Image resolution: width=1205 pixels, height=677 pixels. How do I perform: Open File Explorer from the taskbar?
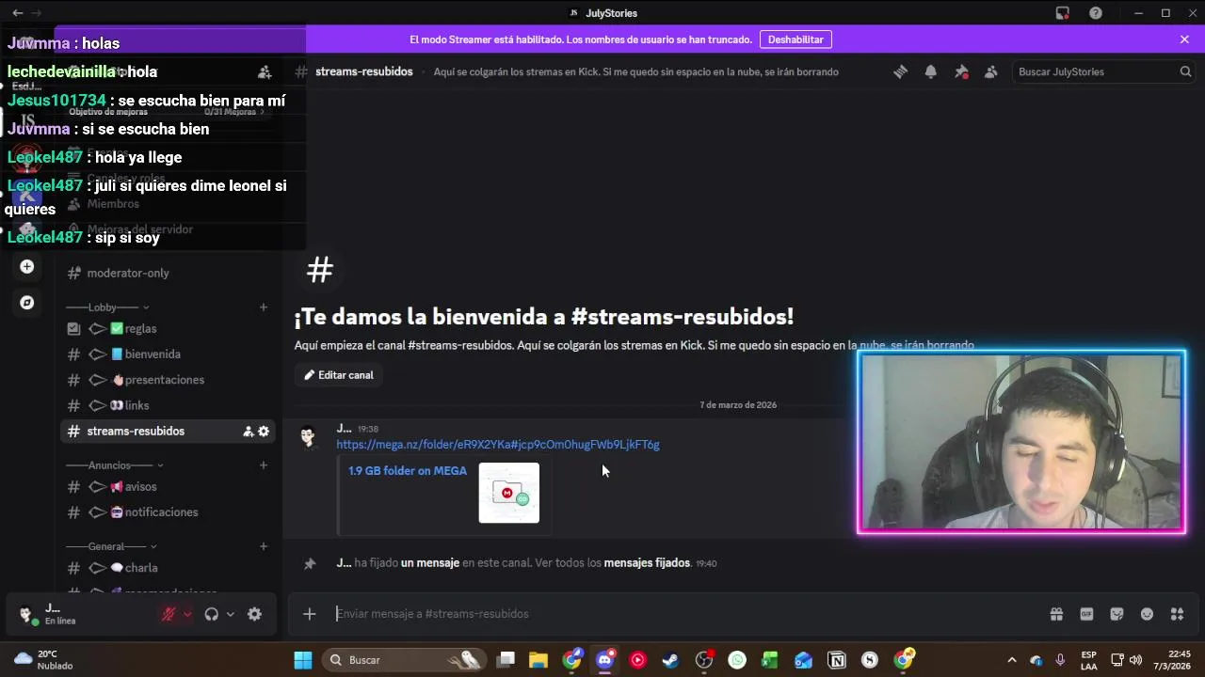click(538, 660)
